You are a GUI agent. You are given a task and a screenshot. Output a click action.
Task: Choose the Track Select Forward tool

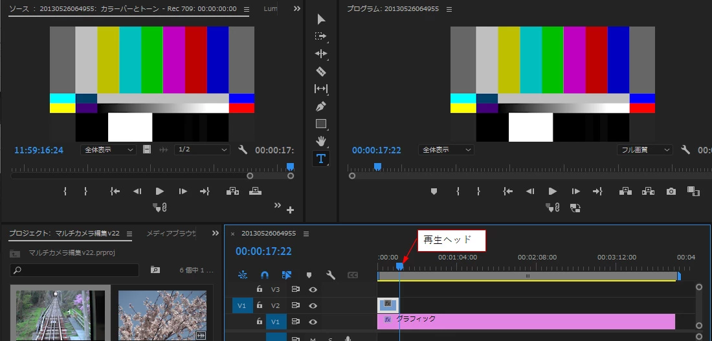(321, 36)
